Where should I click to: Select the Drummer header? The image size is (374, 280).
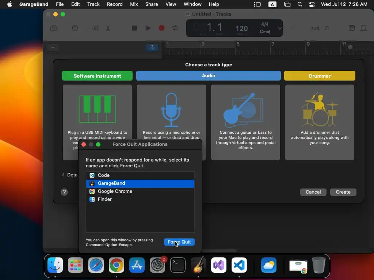click(x=320, y=76)
